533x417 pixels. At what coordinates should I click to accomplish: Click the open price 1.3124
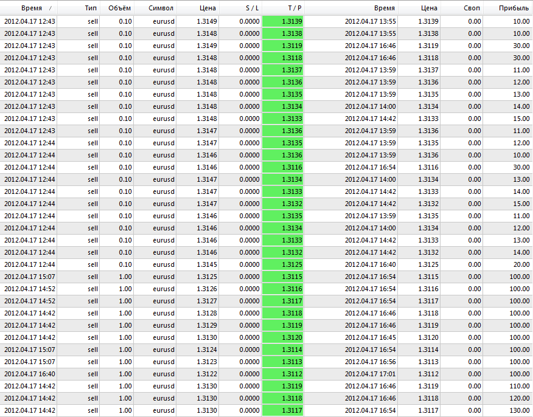pyautogui.click(x=207, y=350)
